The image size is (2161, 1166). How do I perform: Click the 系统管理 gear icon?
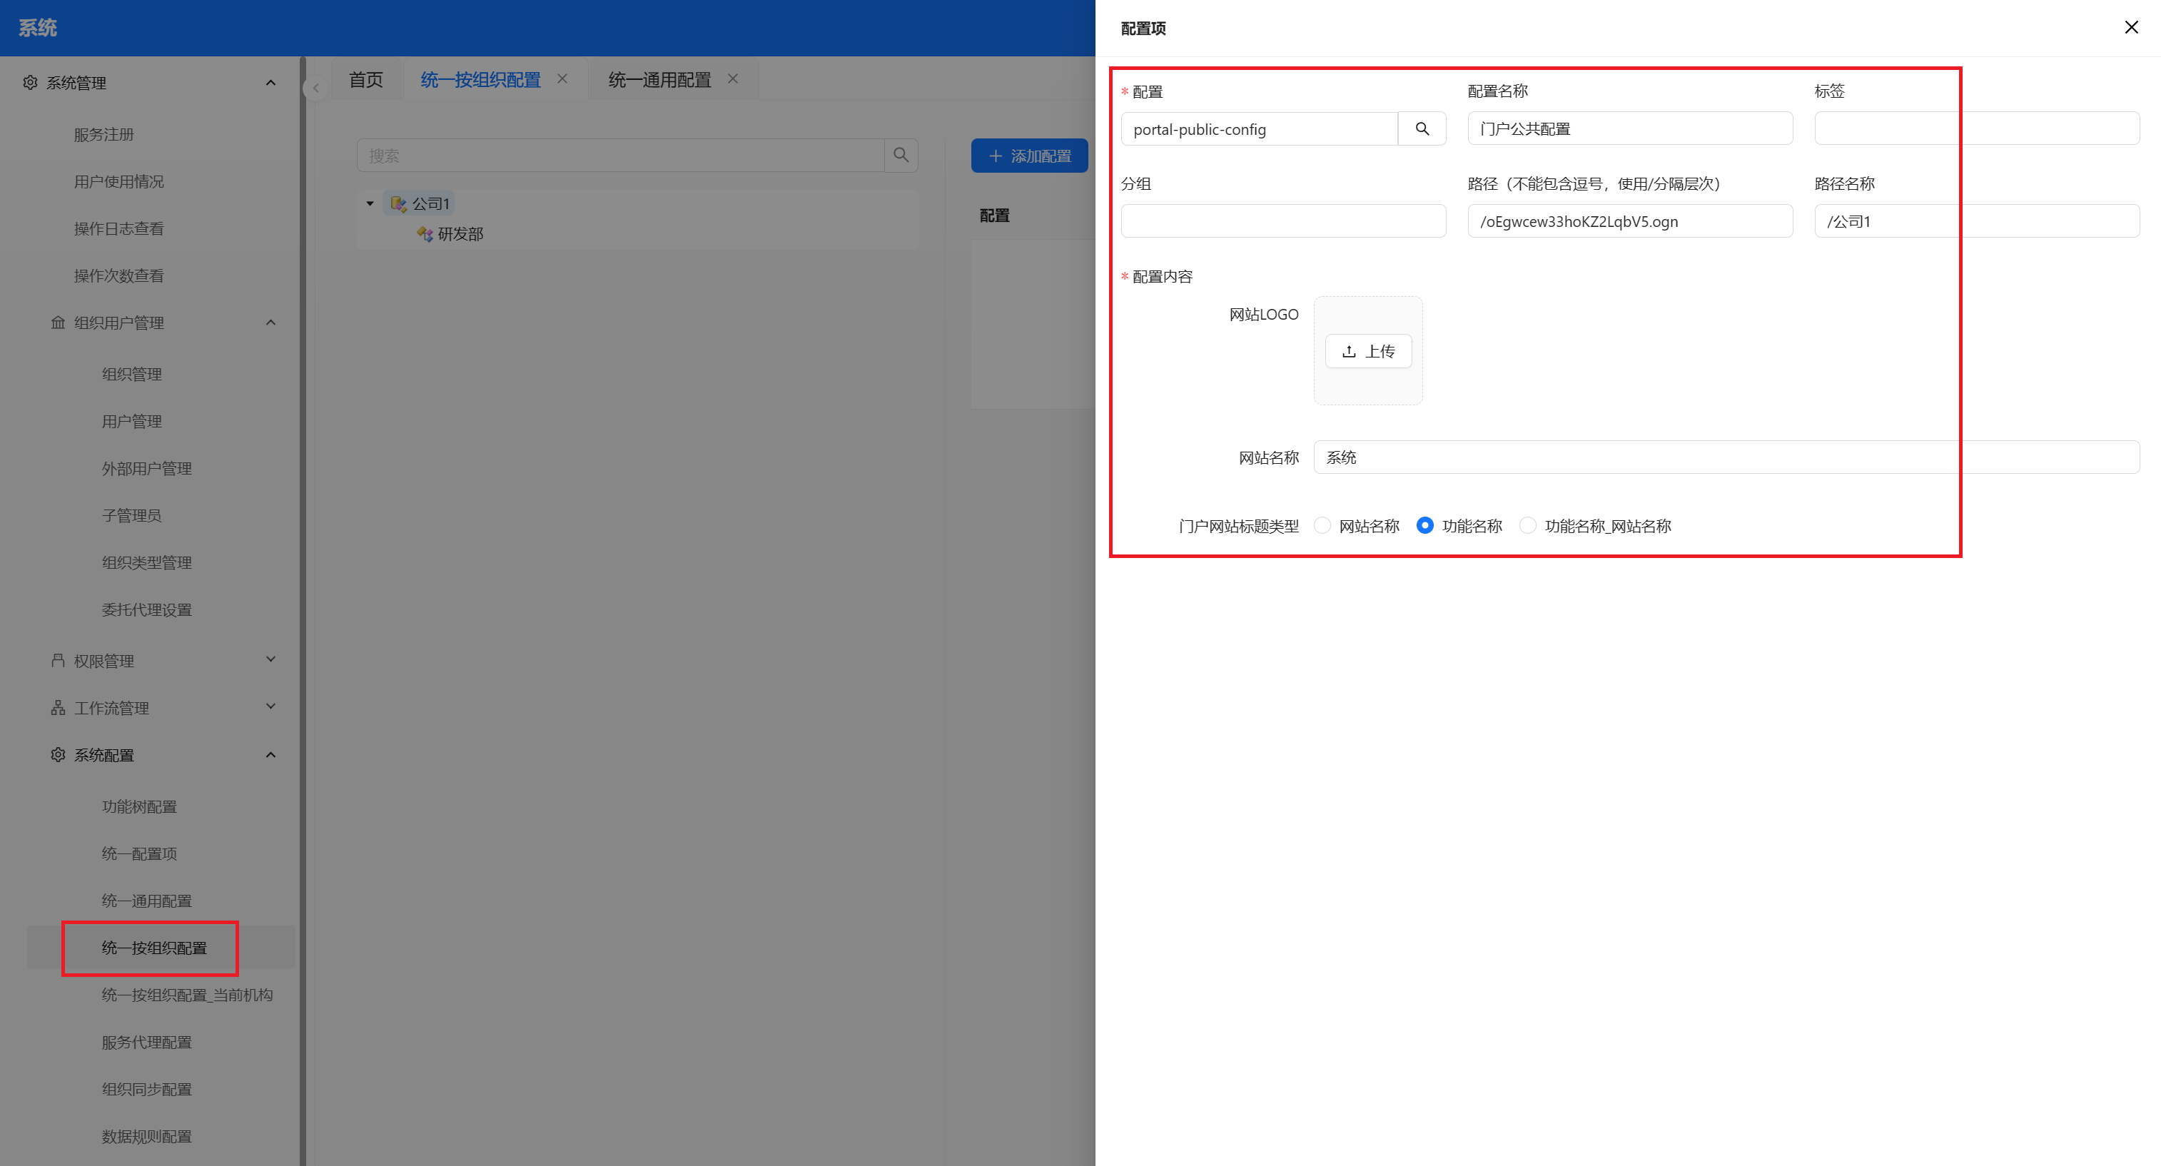coord(30,82)
